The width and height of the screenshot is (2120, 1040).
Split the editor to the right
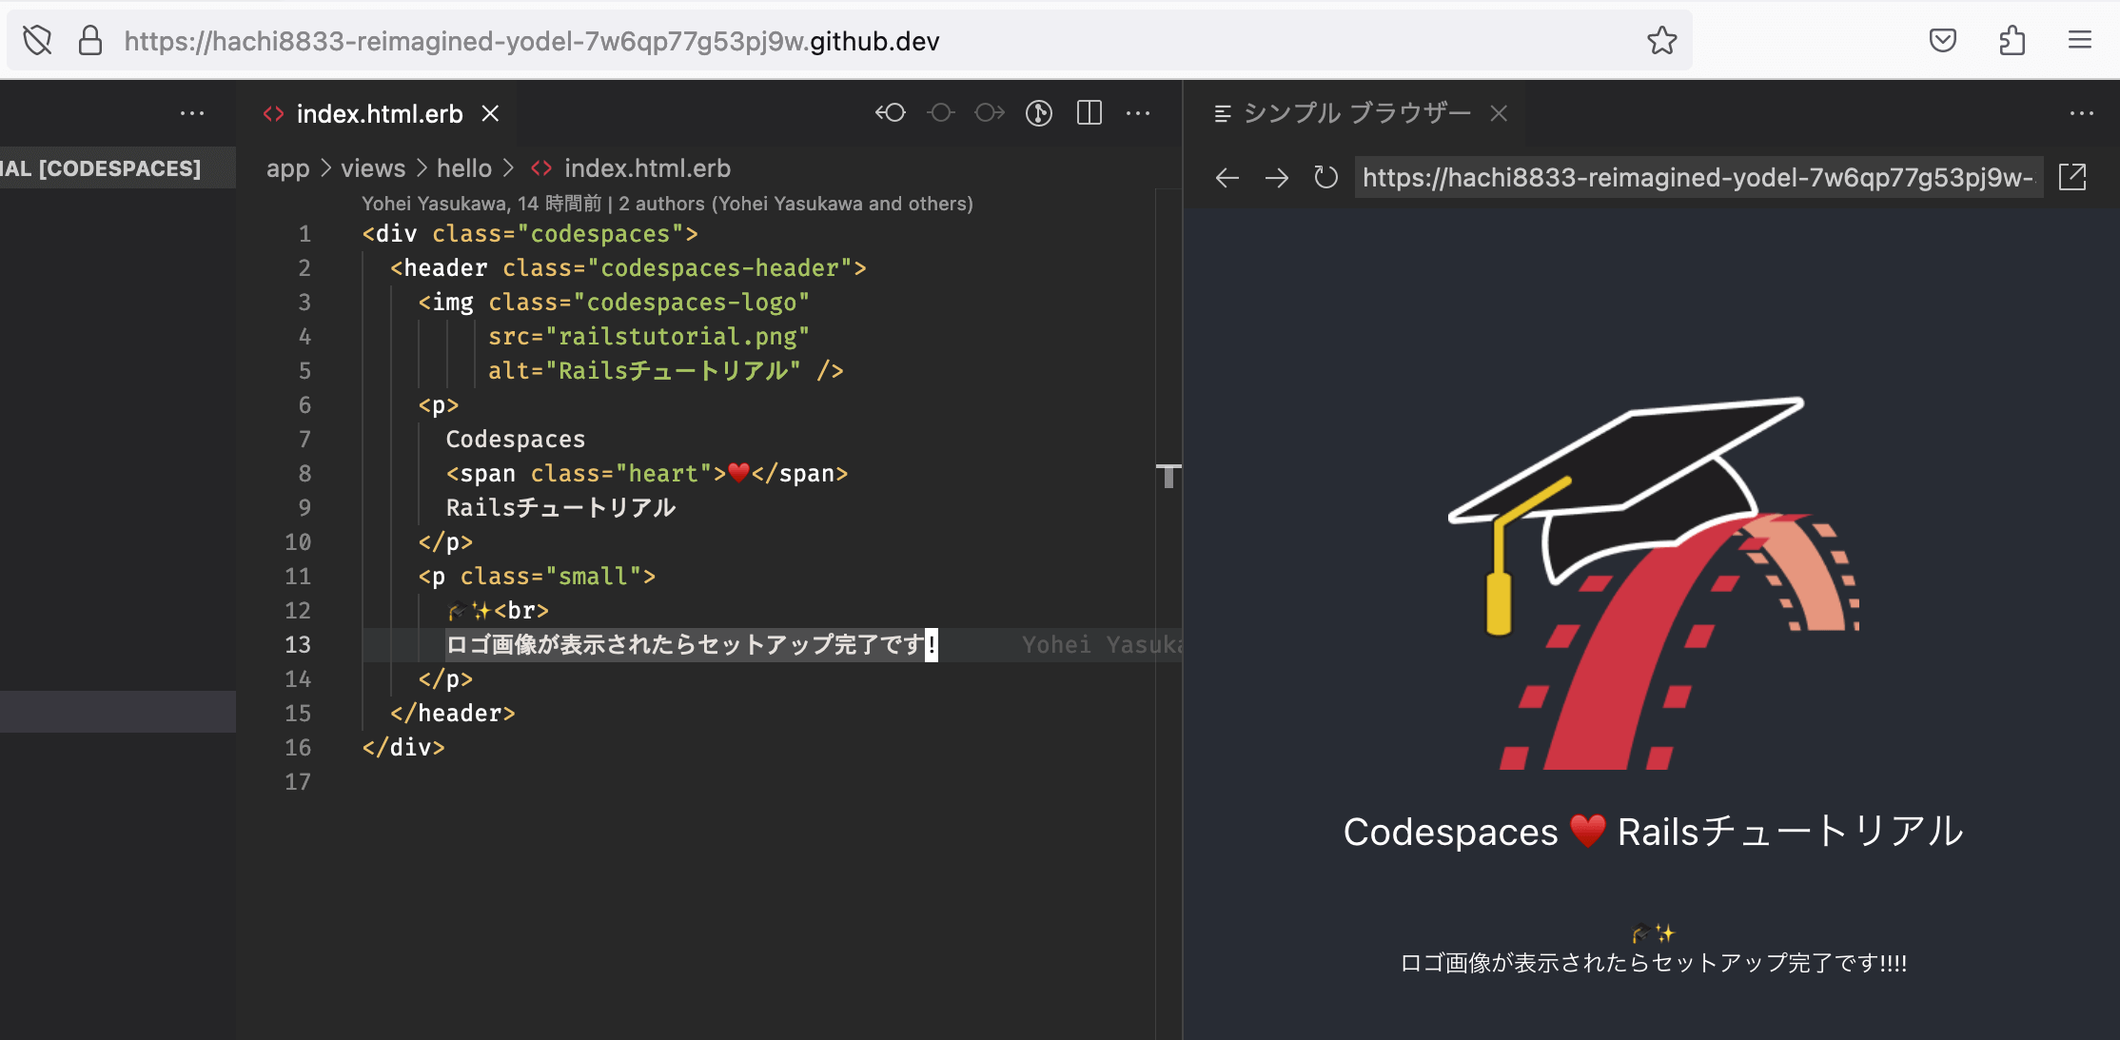coord(1089,113)
